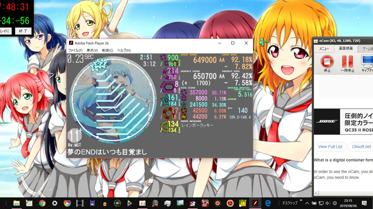Click the notes designer name レインボークッキー

coord(197,125)
